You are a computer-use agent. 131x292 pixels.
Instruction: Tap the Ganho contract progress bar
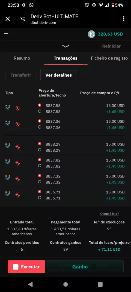point(84,267)
